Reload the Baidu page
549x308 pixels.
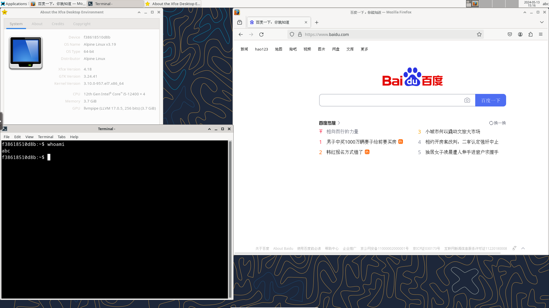point(261,34)
